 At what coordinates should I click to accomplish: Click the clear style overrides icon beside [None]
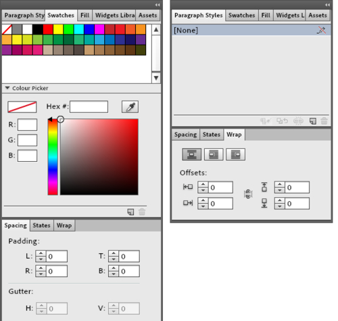(321, 30)
